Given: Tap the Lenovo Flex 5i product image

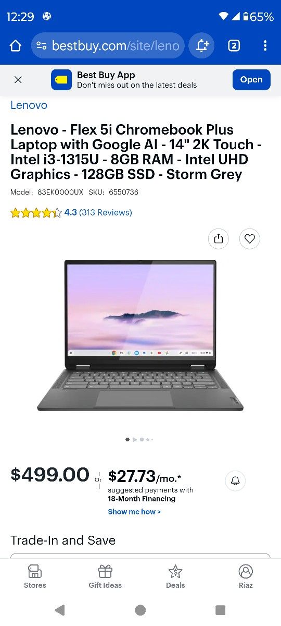Looking at the screenshot, I should [x=140, y=335].
